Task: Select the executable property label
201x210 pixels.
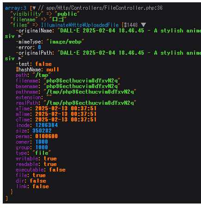Action: 30,170
